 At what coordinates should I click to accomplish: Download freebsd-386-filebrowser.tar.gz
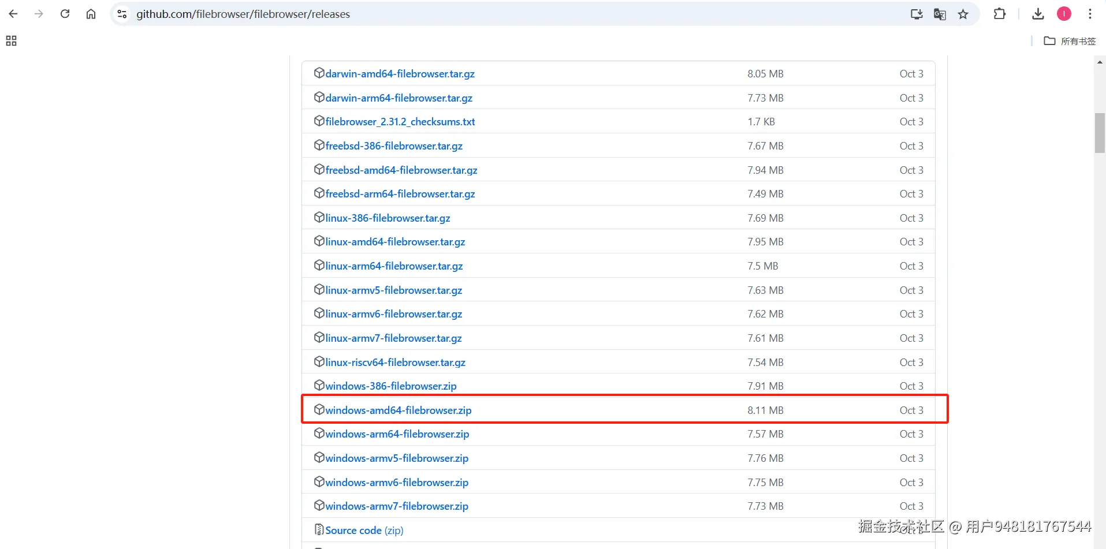(394, 146)
